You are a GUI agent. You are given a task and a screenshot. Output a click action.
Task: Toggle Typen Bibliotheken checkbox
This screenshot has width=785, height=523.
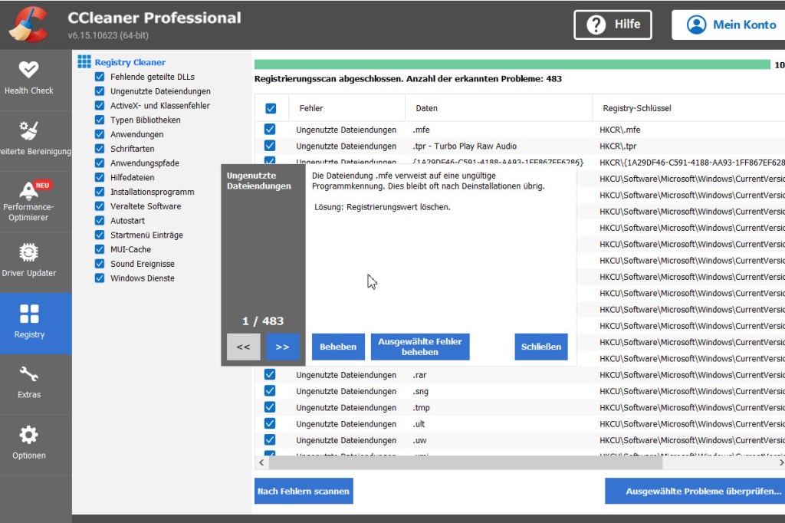(100, 120)
